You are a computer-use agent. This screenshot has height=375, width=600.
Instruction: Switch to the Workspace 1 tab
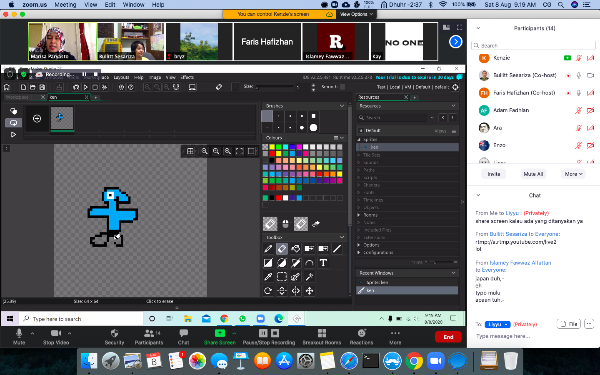(19, 97)
